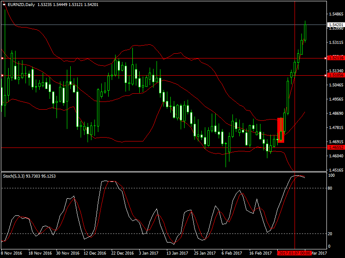The width and height of the screenshot is (345, 258).
Task: Click the current price label 1.54201
Action: point(336,25)
